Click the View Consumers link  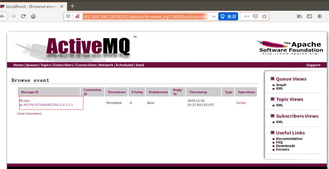[29, 114]
